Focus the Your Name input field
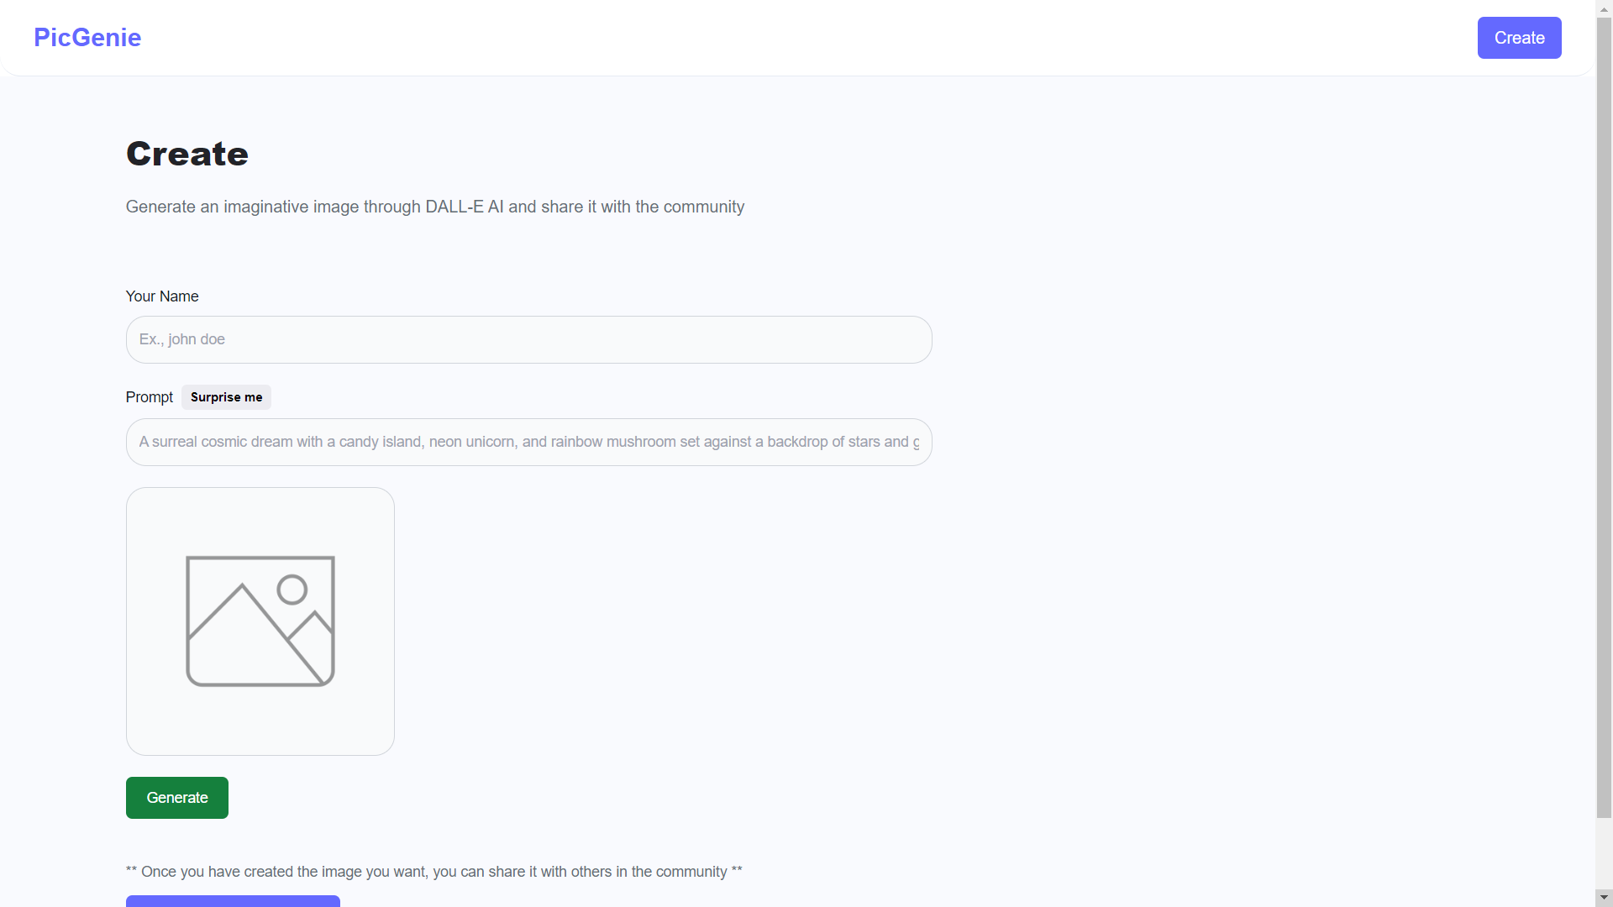1613x907 pixels. (x=529, y=339)
